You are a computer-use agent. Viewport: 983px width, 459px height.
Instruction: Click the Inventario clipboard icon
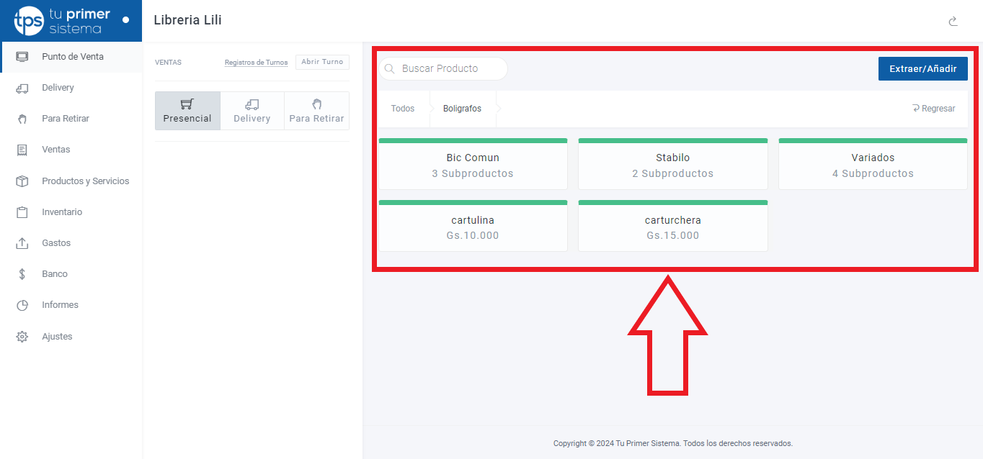point(22,212)
